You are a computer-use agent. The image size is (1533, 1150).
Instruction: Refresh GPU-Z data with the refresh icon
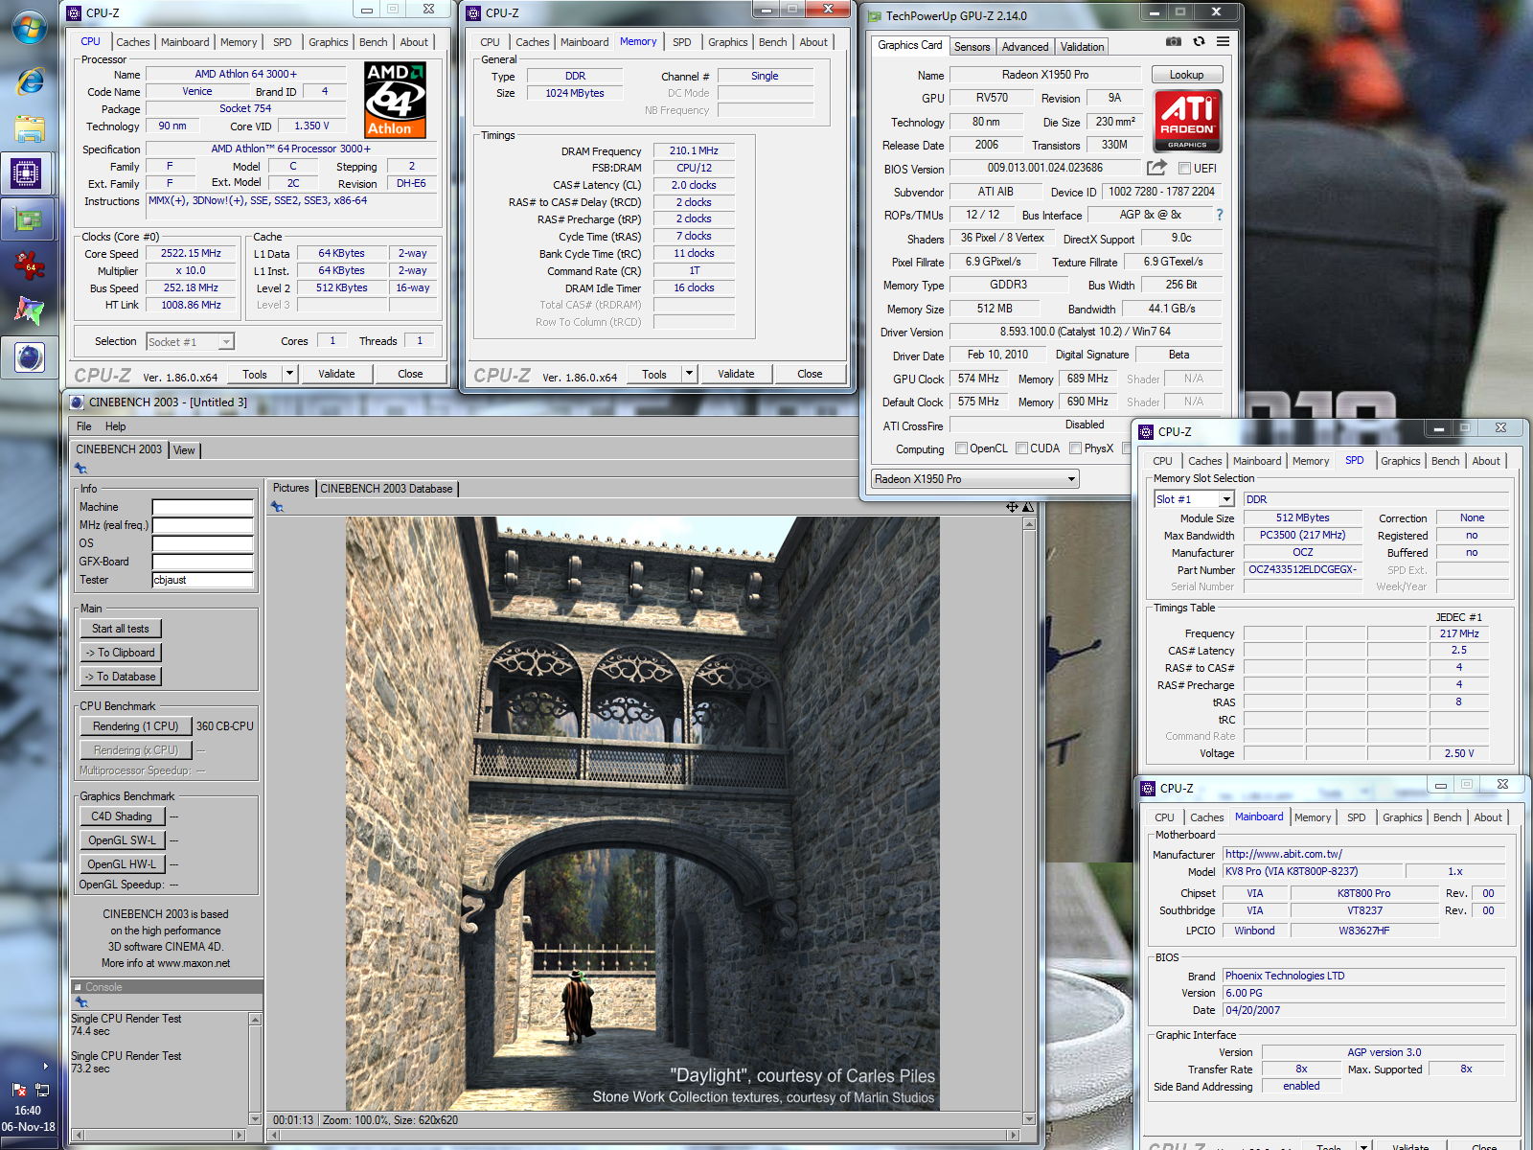coord(1199,41)
